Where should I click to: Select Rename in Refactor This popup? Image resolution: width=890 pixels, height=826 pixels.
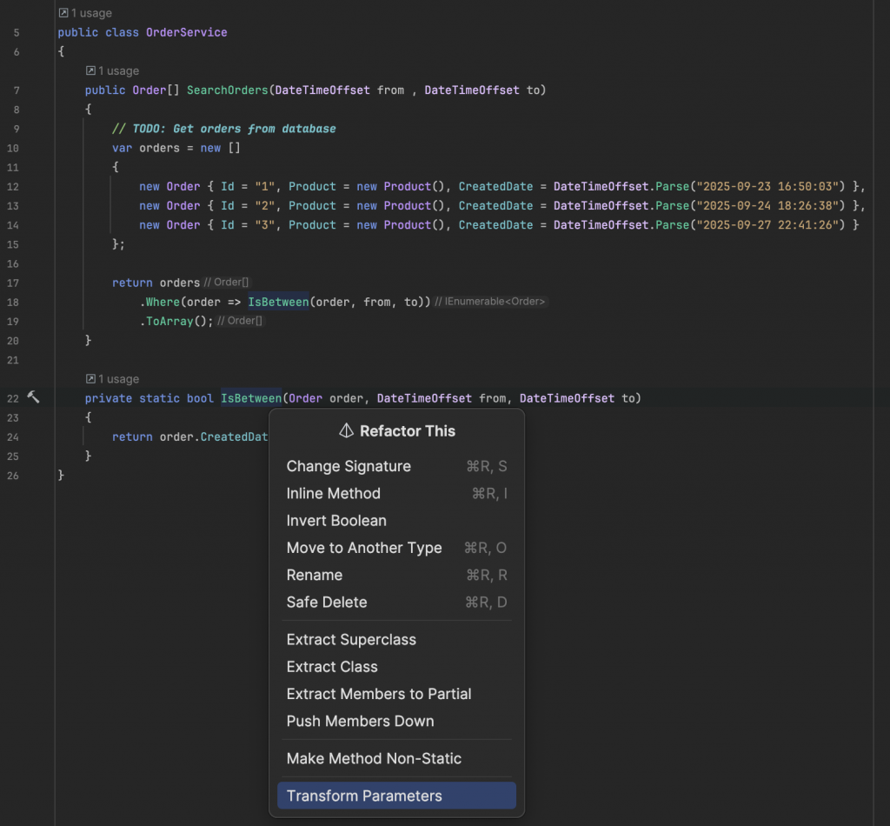pyautogui.click(x=396, y=575)
